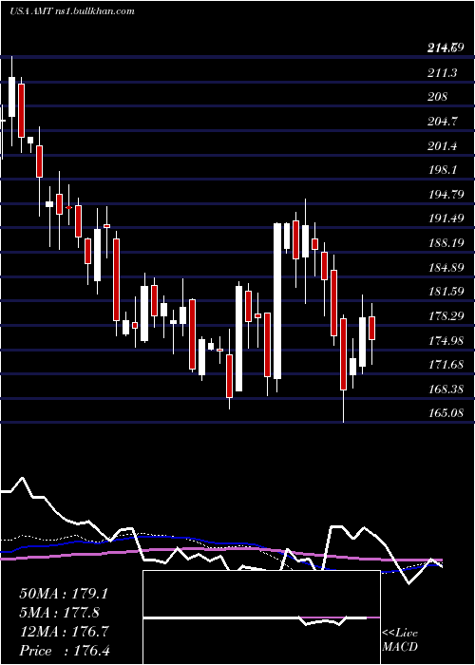
Task: Click the 174.98 price level label
Action: pyautogui.click(x=446, y=340)
